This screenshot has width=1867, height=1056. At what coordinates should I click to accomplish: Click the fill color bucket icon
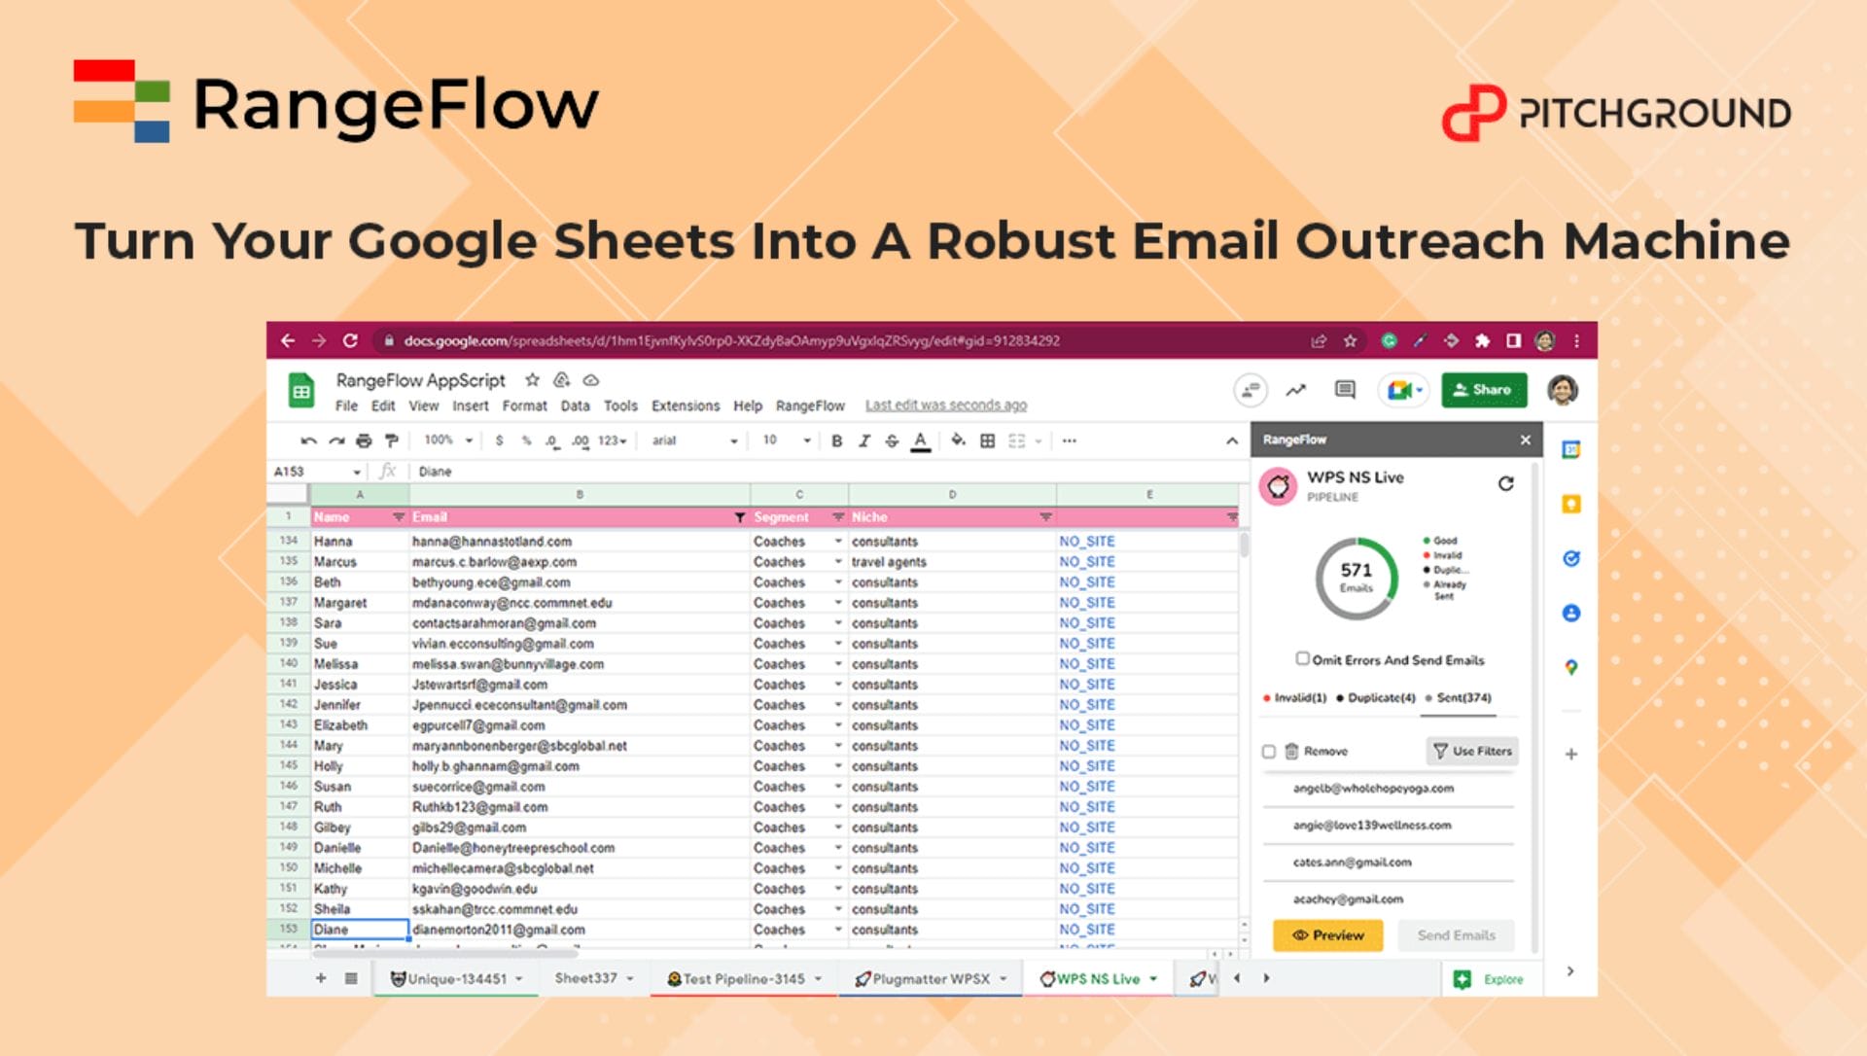[x=958, y=440]
